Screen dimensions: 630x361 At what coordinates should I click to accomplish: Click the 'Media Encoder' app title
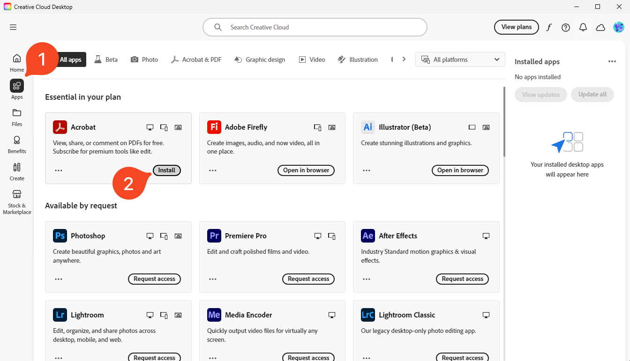tap(248, 315)
